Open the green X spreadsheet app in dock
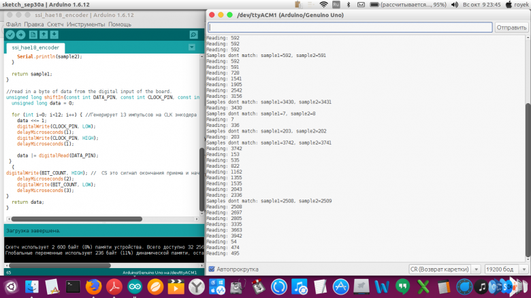This screenshot has height=298, width=531. [x=423, y=287]
